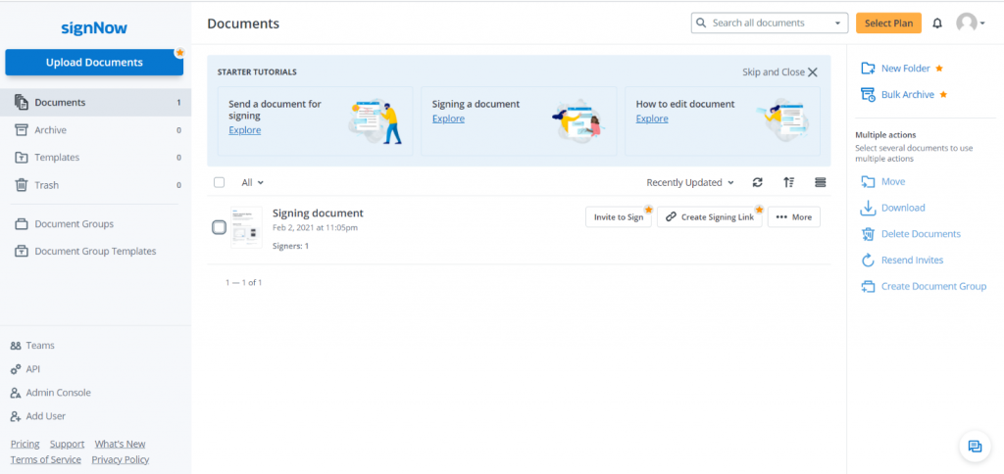1004x474 pixels.
Task: Click the 'Signers: 1' text
Action: click(290, 246)
